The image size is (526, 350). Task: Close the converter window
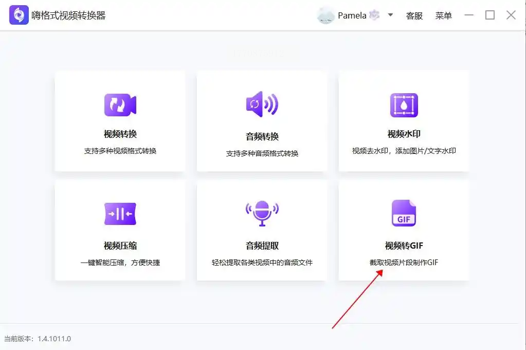pyautogui.click(x=511, y=15)
